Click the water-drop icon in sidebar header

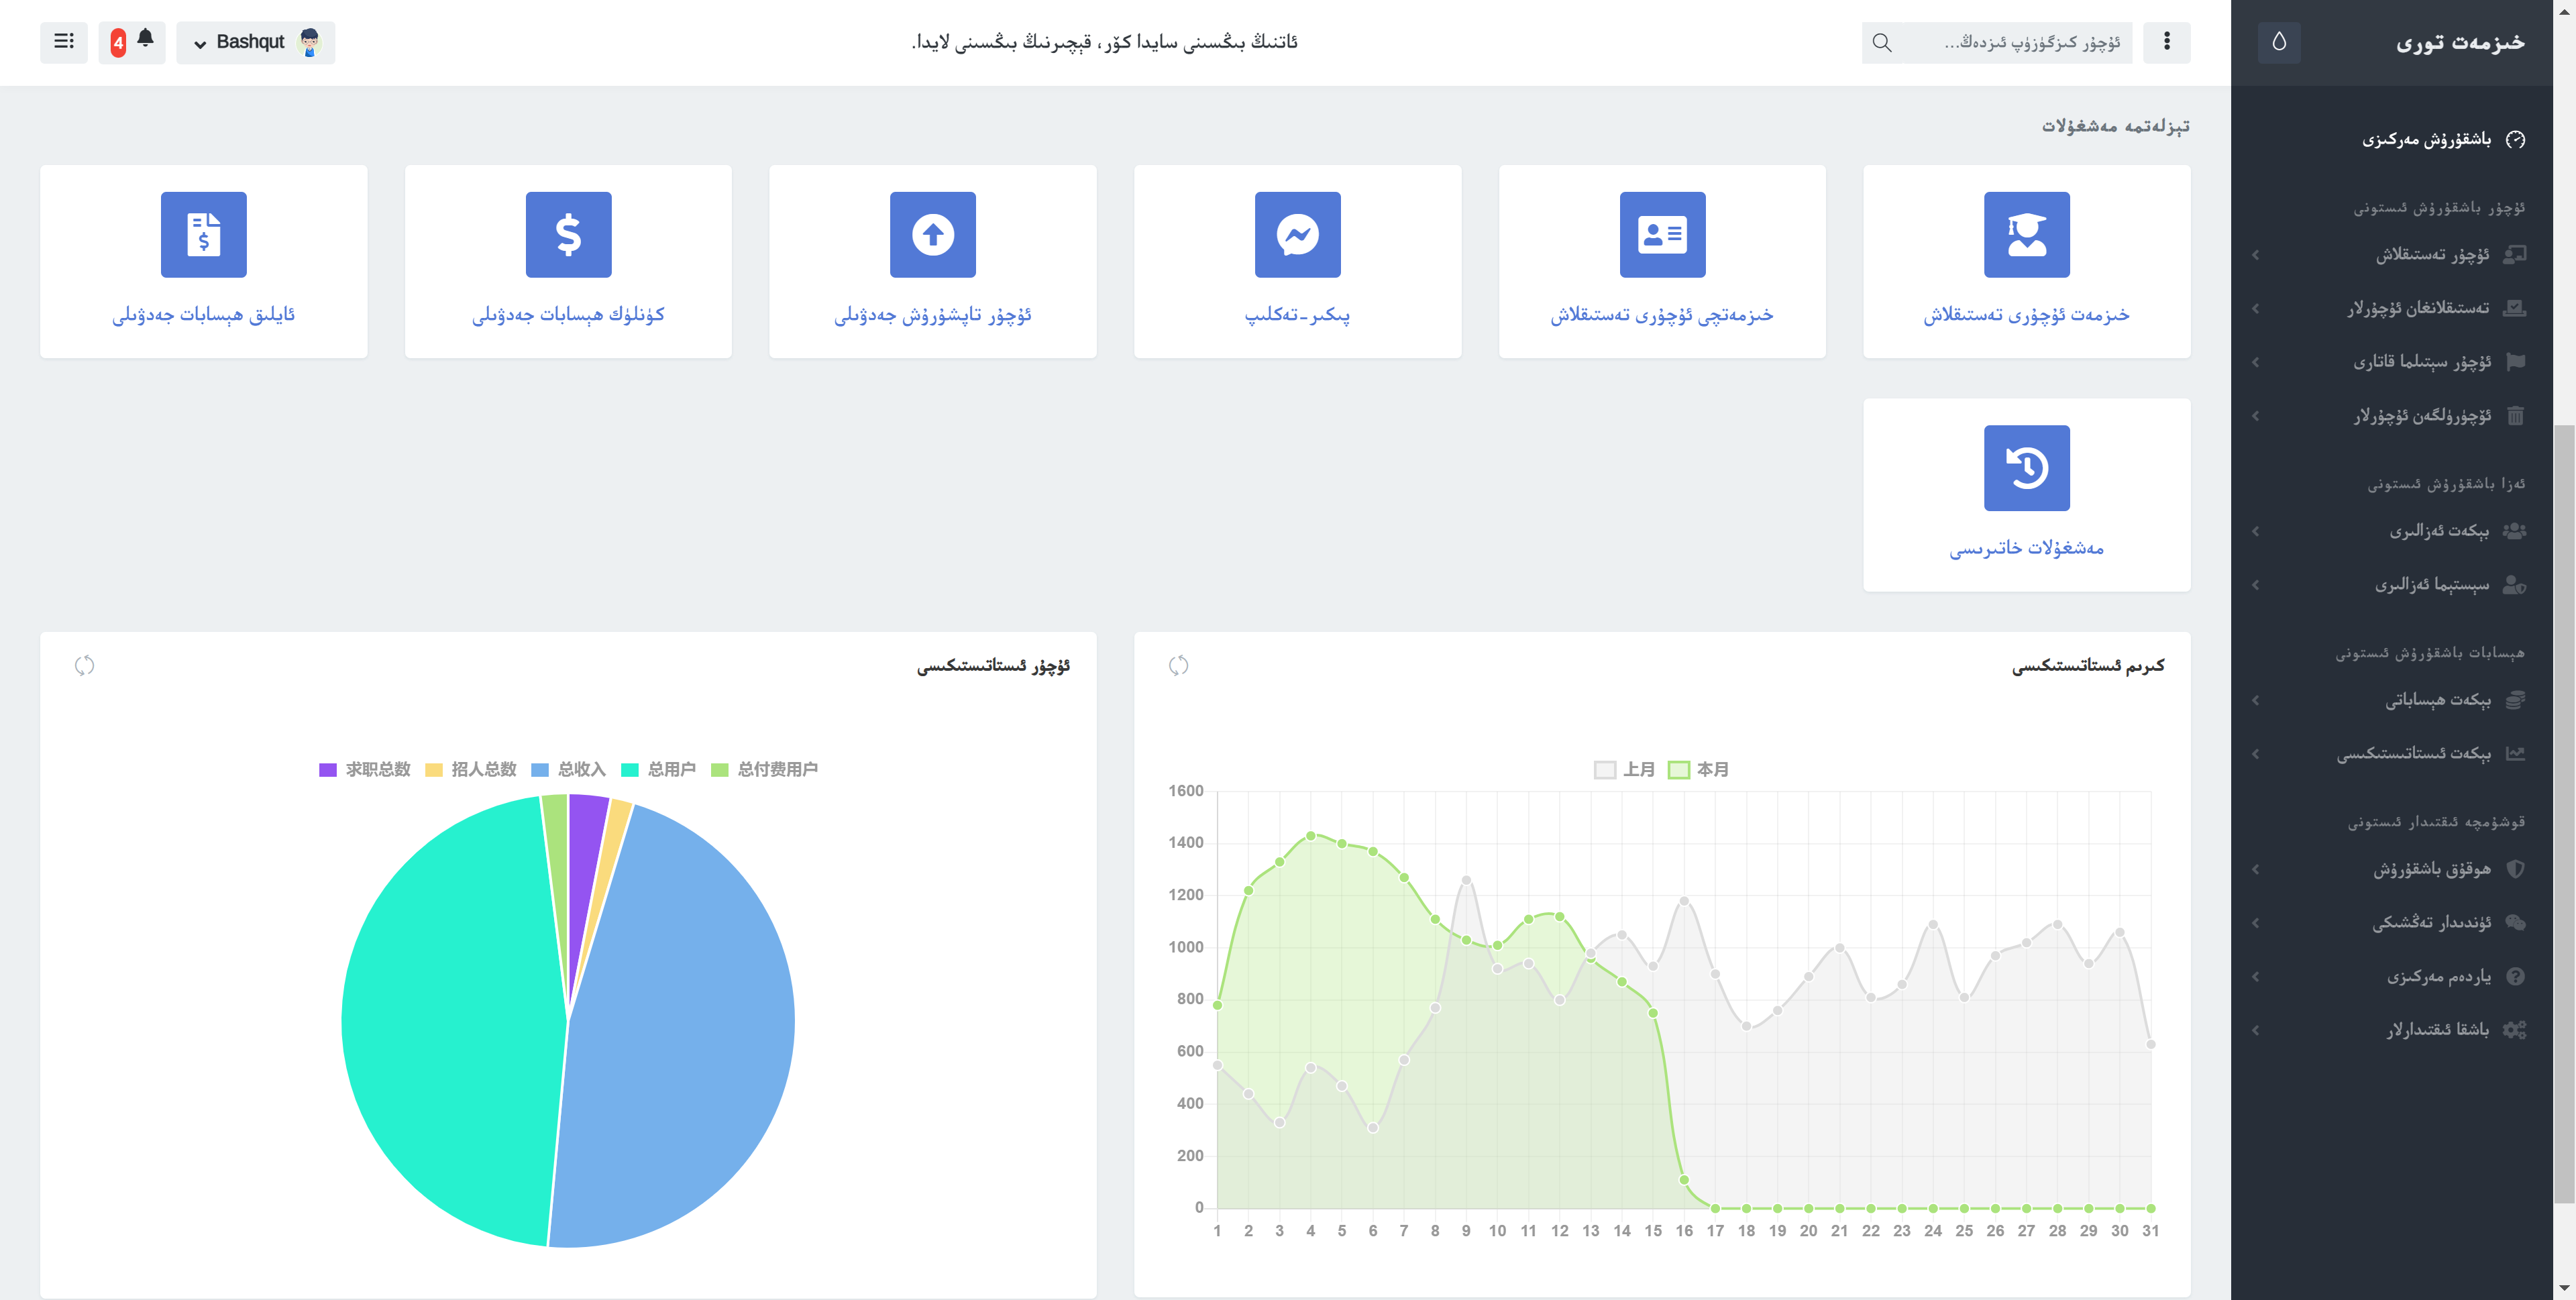(x=2279, y=42)
